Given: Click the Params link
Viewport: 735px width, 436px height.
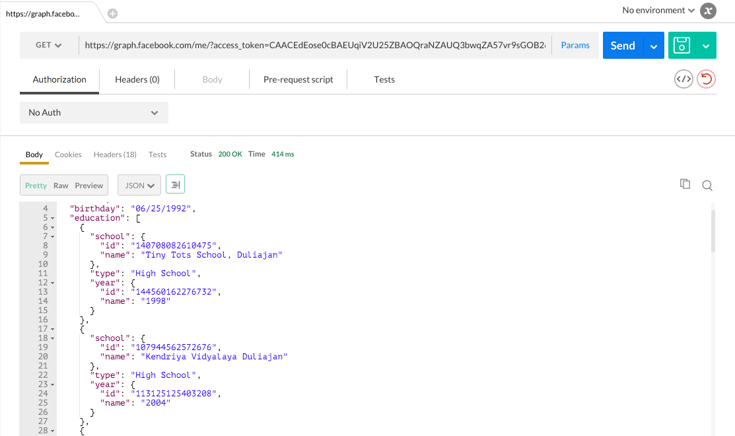Looking at the screenshot, I should click(x=575, y=45).
